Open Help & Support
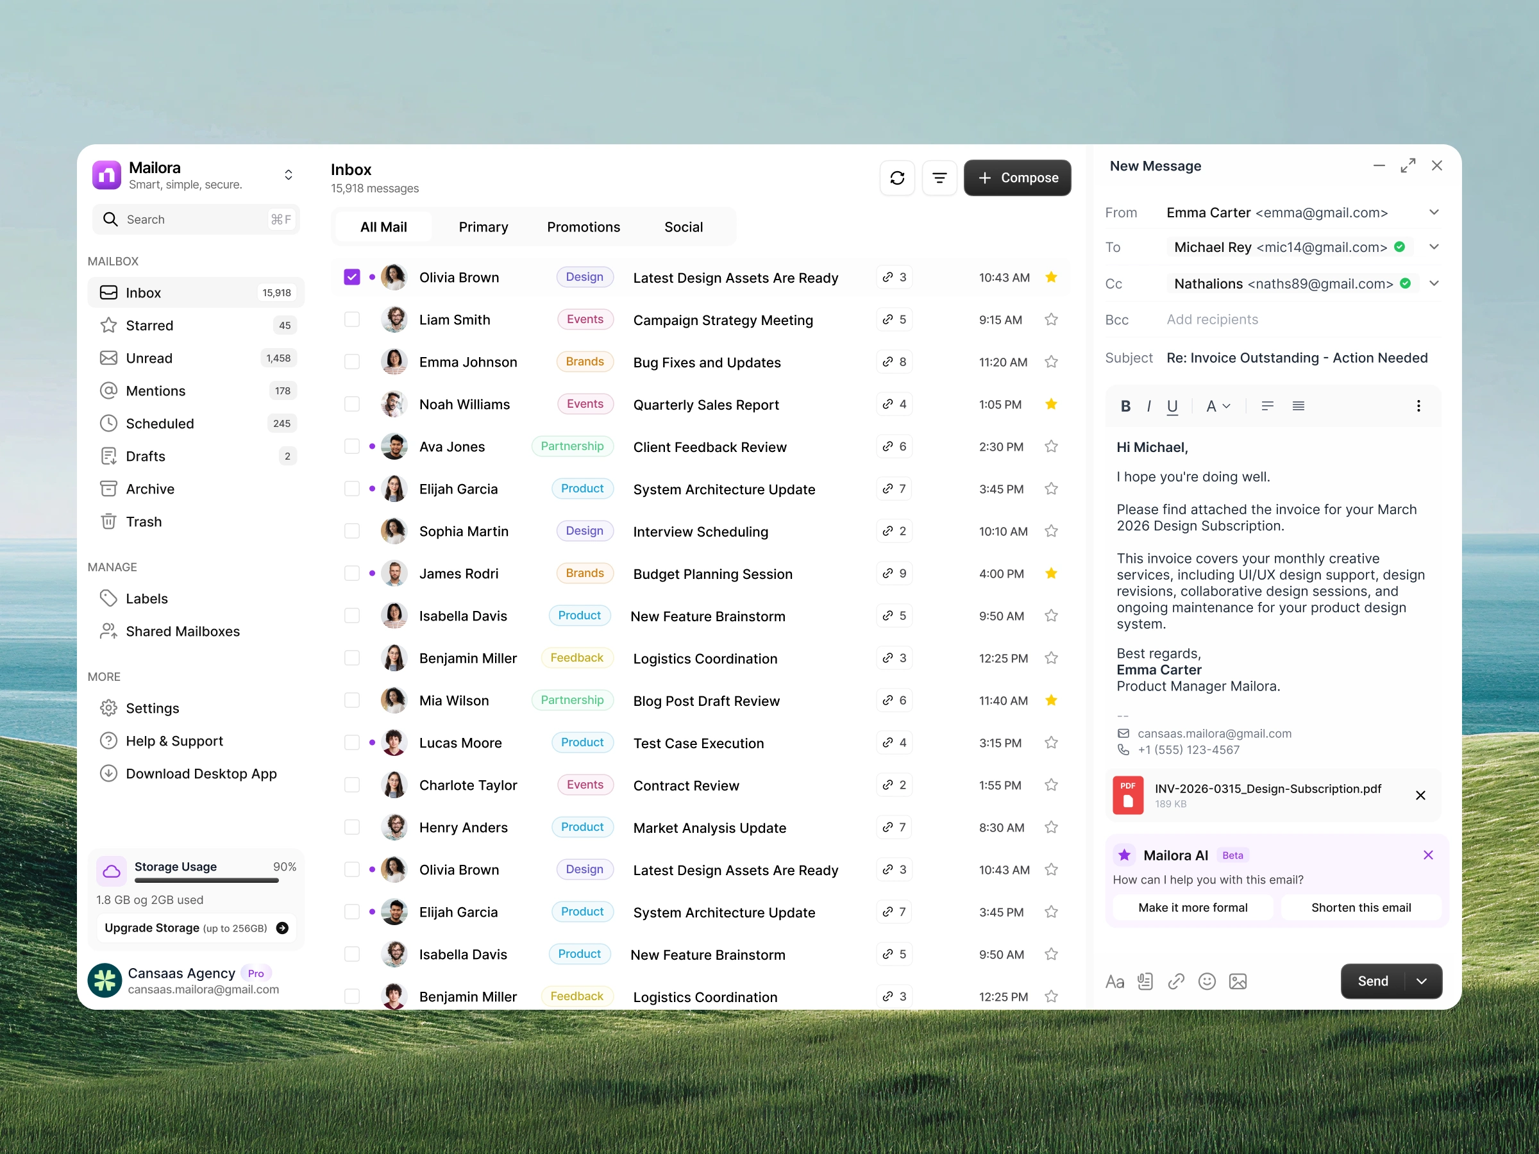This screenshot has height=1154, width=1539. pos(196,741)
